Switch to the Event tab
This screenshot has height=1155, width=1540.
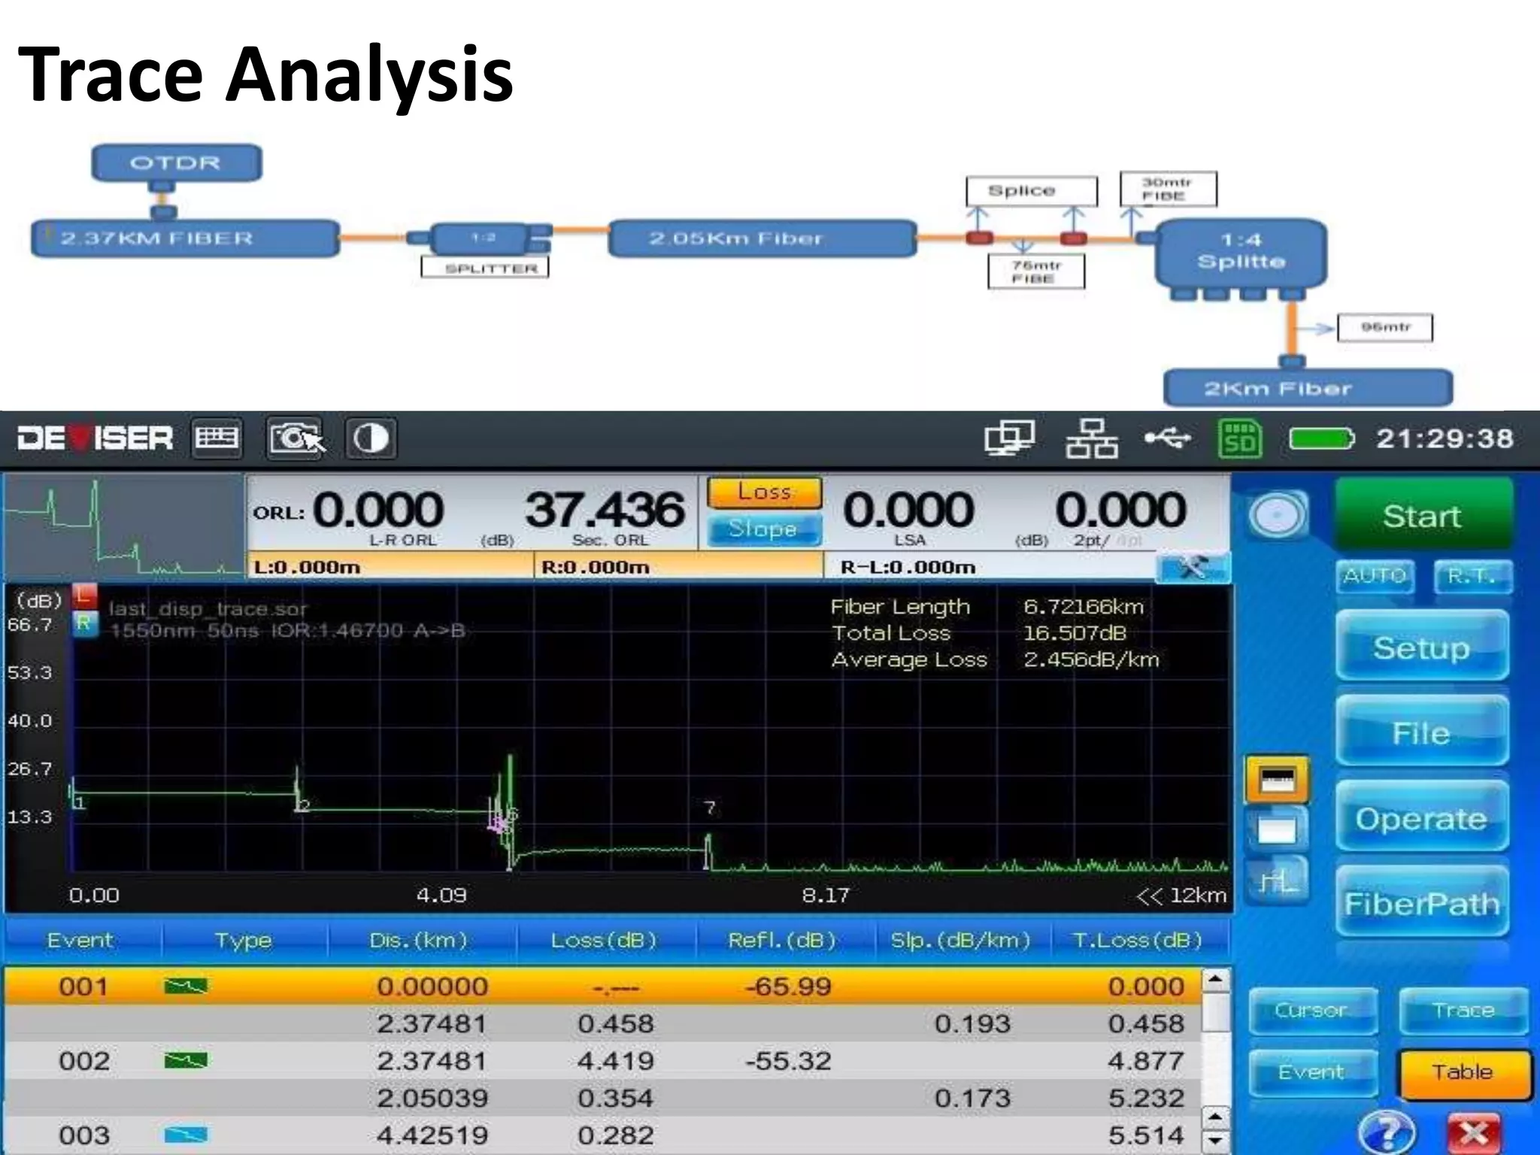(1312, 1072)
